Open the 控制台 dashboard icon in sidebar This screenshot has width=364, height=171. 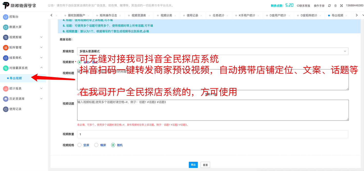point(6,17)
